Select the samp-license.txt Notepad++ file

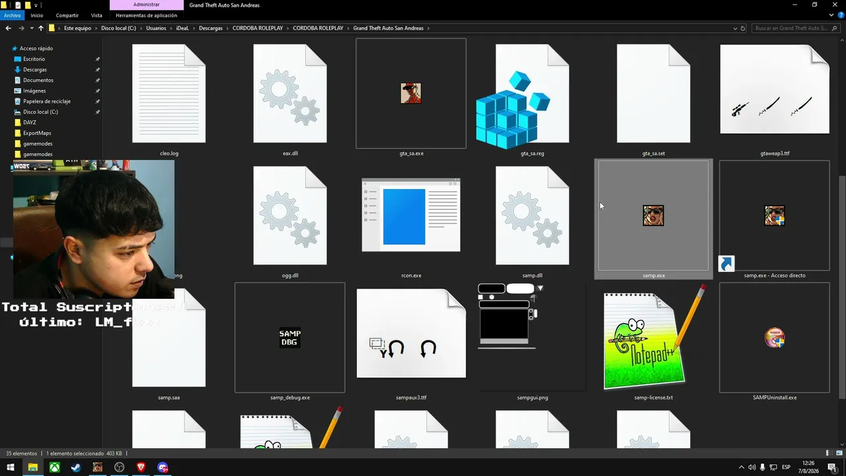(x=654, y=338)
